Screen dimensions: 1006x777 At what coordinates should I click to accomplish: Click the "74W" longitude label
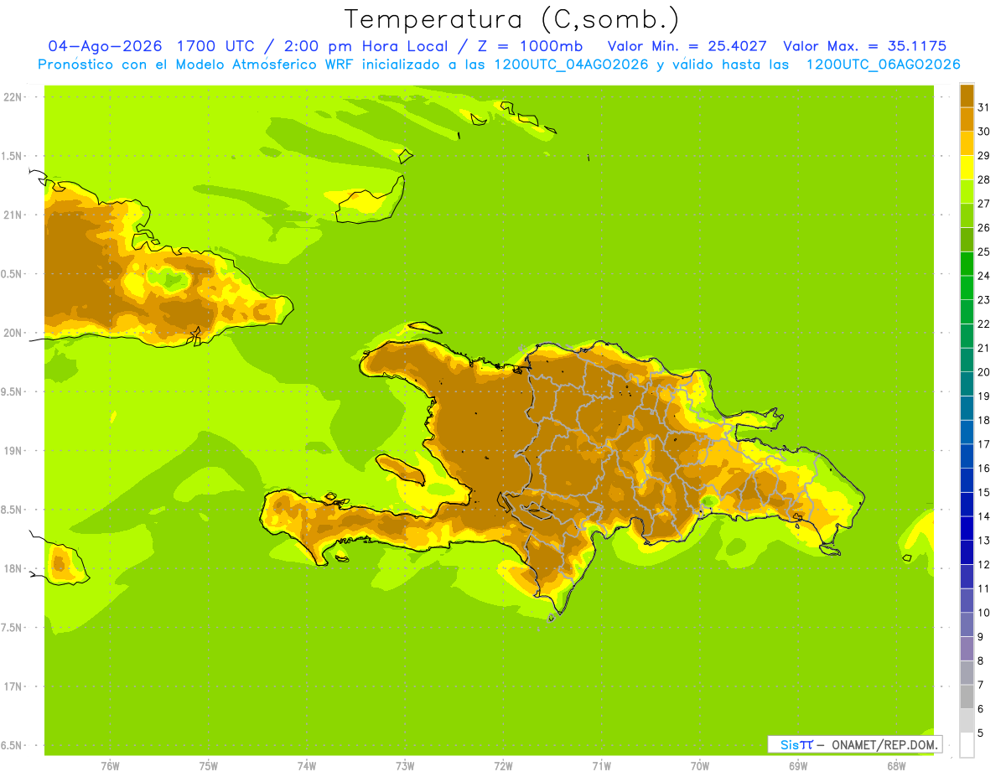coord(306,766)
